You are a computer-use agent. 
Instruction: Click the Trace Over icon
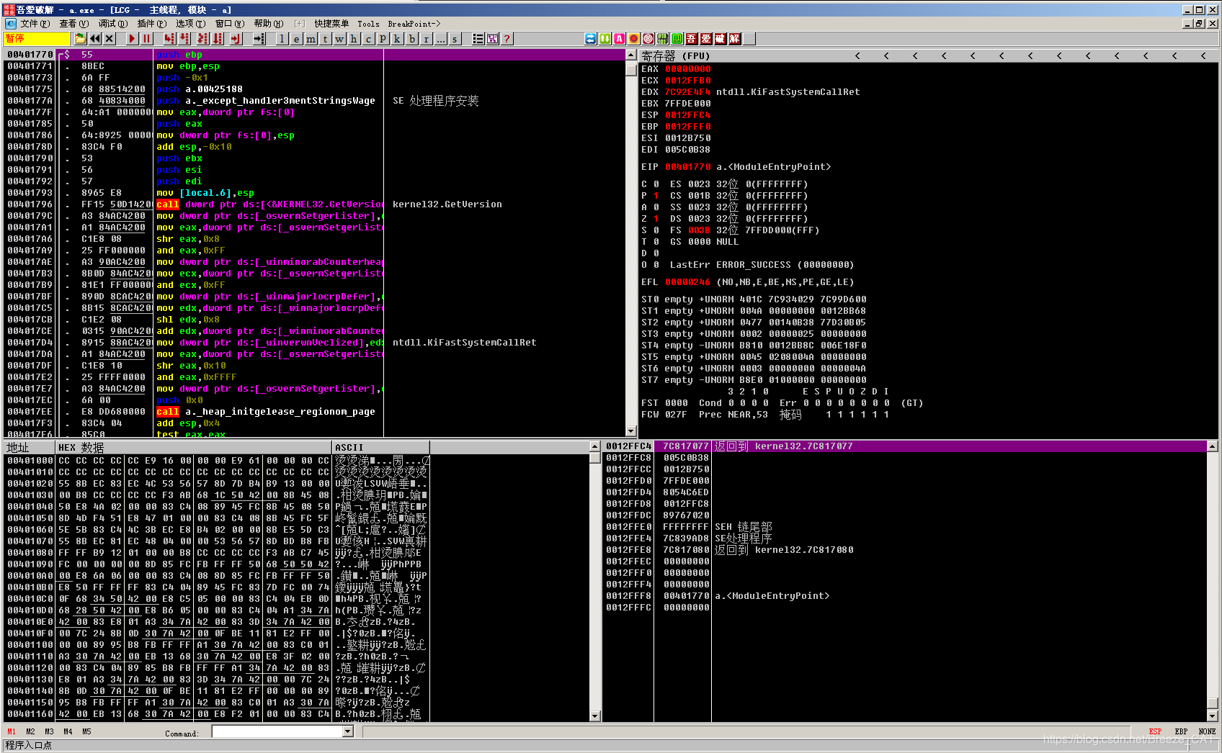point(219,39)
